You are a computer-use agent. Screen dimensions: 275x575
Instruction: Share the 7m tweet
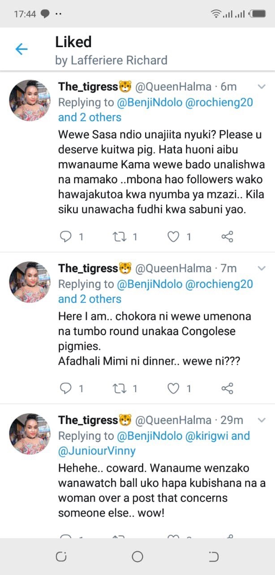click(228, 389)
